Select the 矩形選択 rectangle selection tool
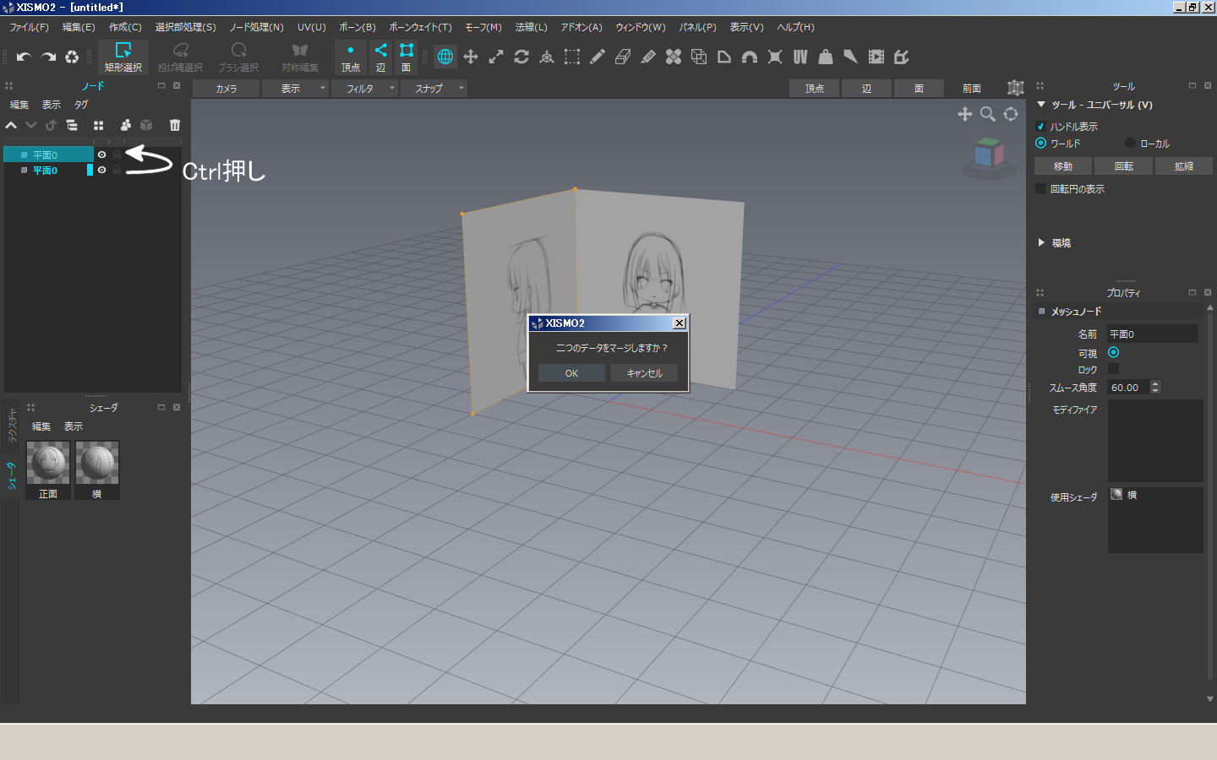Image resolution: width=1217 pixels, height=760 pixels. pyautogui.click(x=123, y=57)
